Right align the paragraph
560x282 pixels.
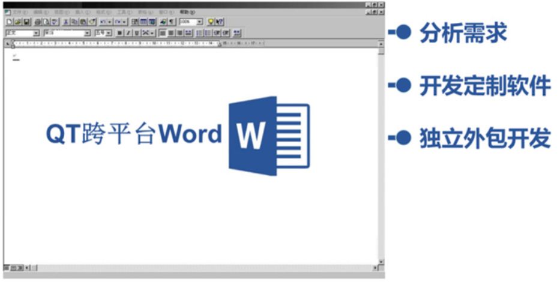click(179, 32)
